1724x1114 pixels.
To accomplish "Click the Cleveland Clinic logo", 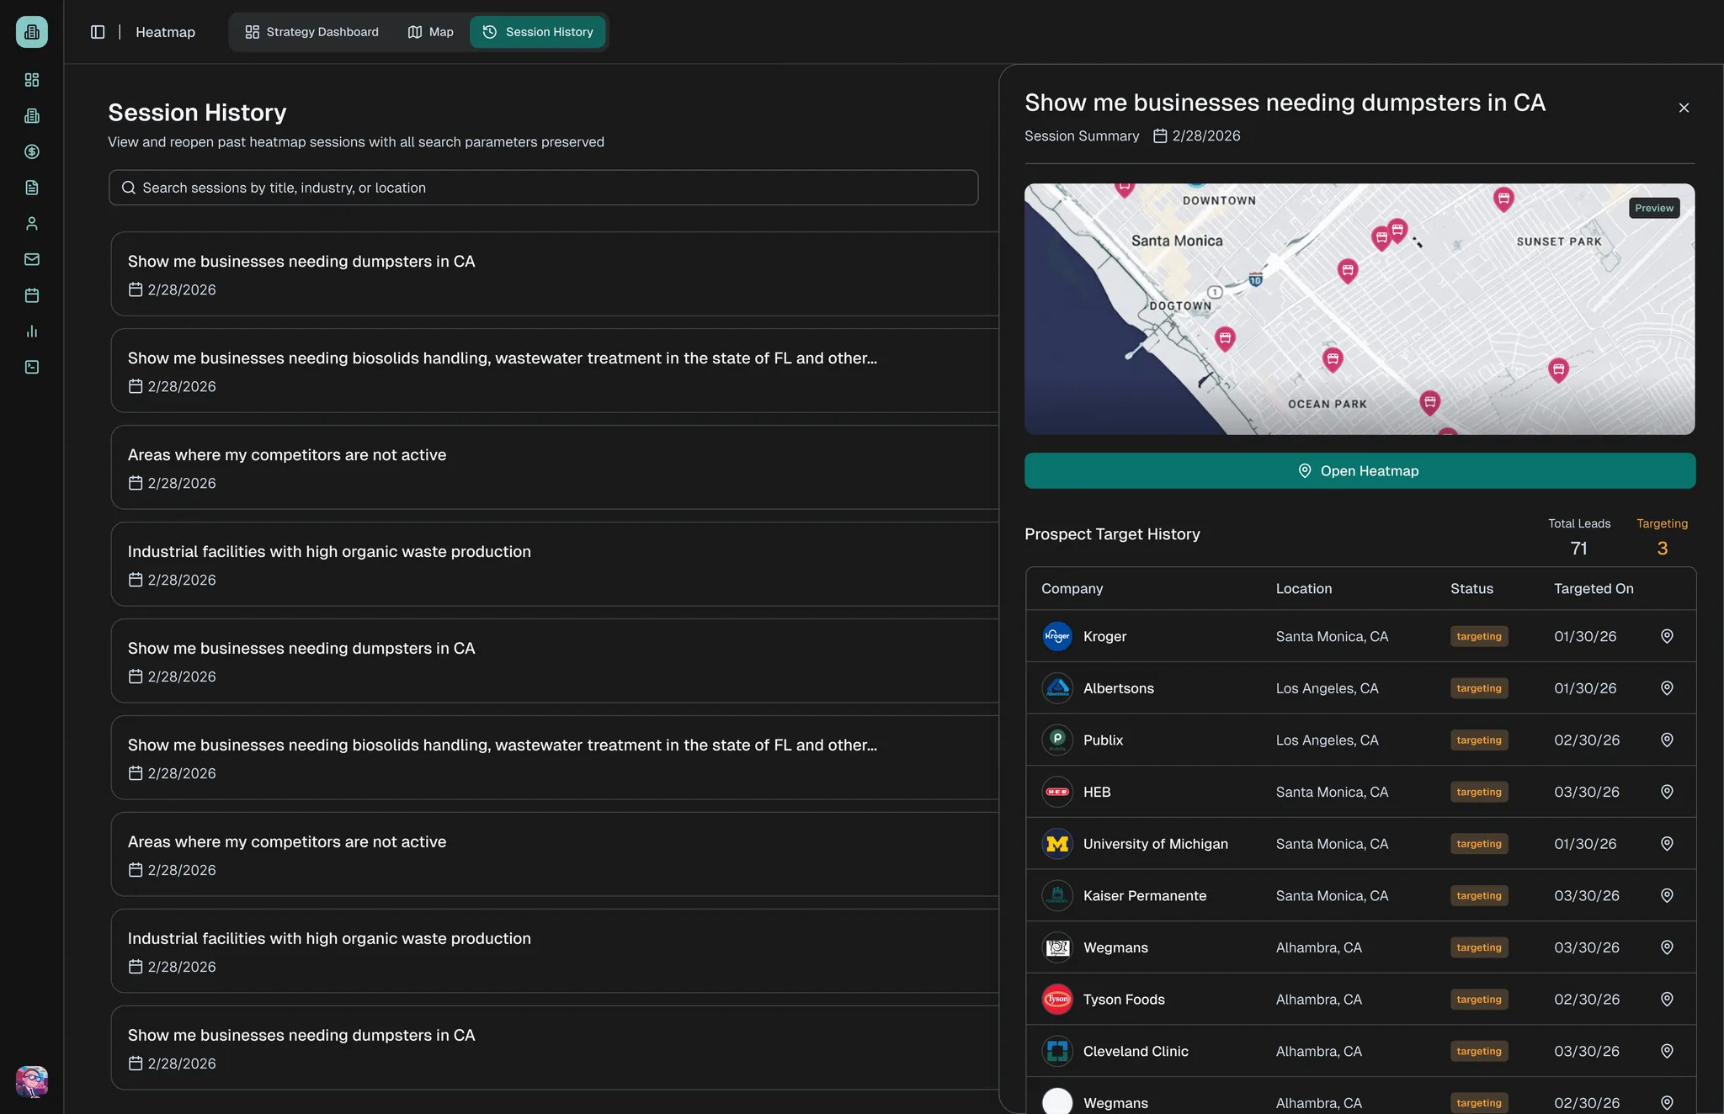I will [1057, 1052].
